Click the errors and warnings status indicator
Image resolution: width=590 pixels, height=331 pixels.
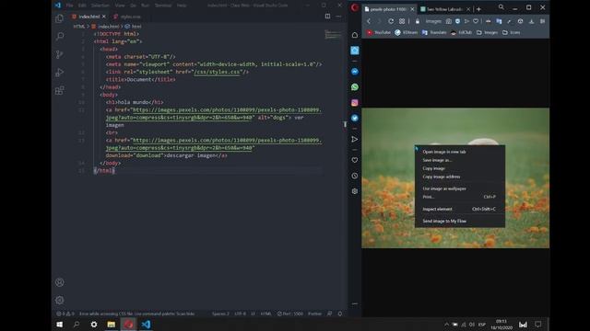click(x=65, y=314)
